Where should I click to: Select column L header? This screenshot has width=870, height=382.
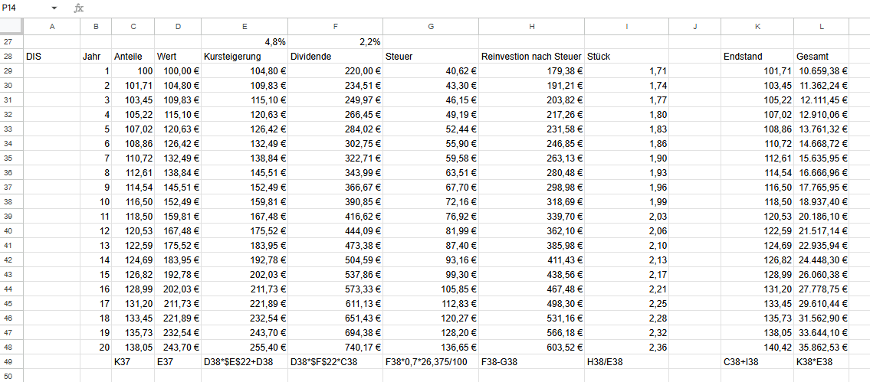pyautogui.click(x=821, y=26)
